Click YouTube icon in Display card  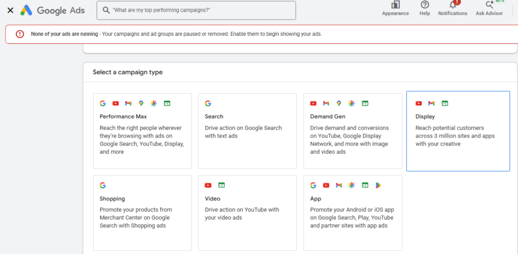(x=418, y=103)
